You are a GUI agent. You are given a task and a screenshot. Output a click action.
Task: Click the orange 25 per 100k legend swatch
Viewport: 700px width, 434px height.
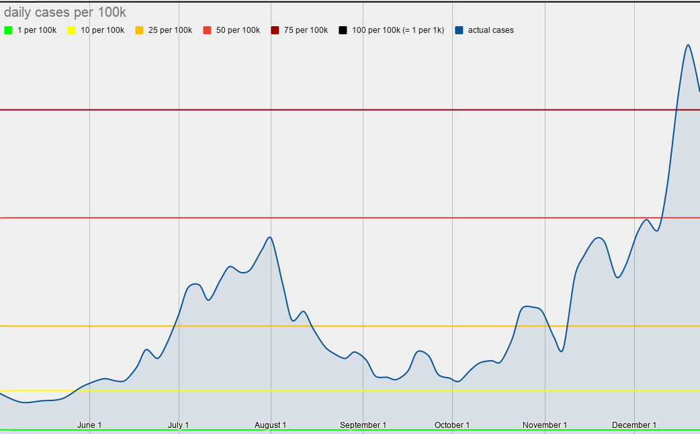[x=139, y=30]
